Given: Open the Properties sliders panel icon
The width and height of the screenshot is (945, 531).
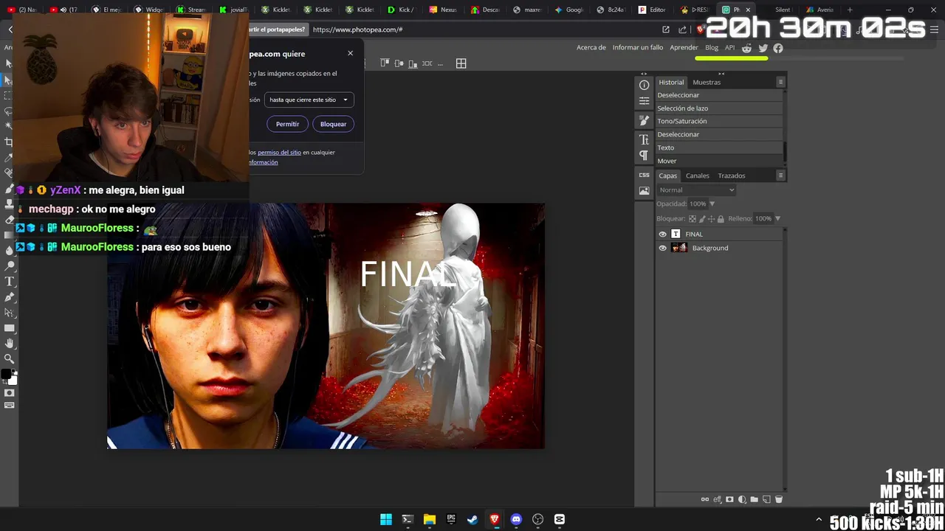Looking at the screenshot, I should tap(644, 100).
